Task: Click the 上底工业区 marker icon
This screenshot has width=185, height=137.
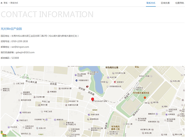Action: (x=14, y=84)
